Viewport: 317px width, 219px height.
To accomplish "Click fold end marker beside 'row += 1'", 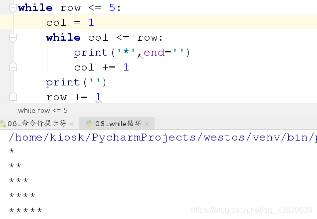I will point(13,96).
